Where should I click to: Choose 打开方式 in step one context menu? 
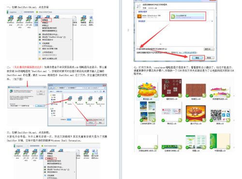pyautogui.click(x=48, y=46)
